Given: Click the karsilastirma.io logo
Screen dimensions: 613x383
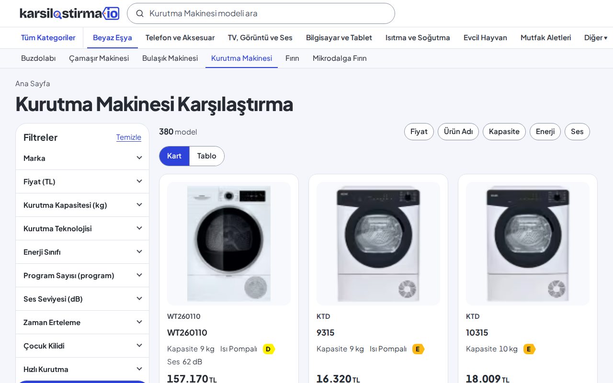Looking at the screenshot, I should coord(69,13).
